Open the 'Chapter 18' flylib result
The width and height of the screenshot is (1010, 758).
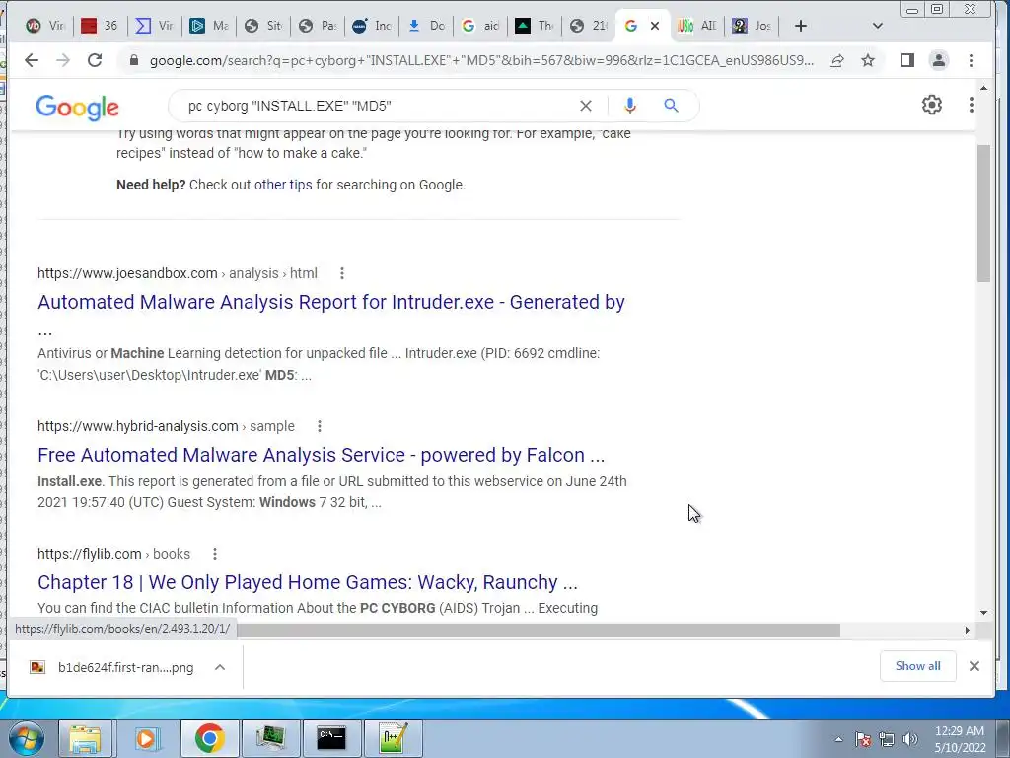pos(308,582)
